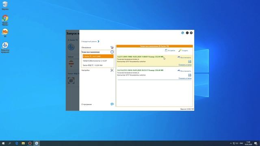Select the Sector ВЭД app icon in the launcher
The image size is (260, 146).
71,80
